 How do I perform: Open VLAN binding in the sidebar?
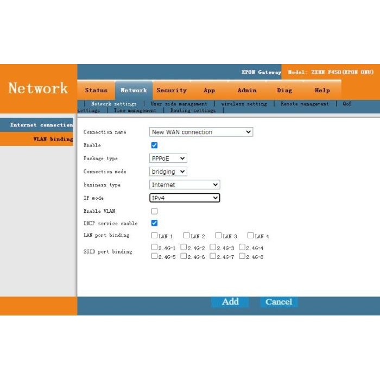[x=53, y=139]
